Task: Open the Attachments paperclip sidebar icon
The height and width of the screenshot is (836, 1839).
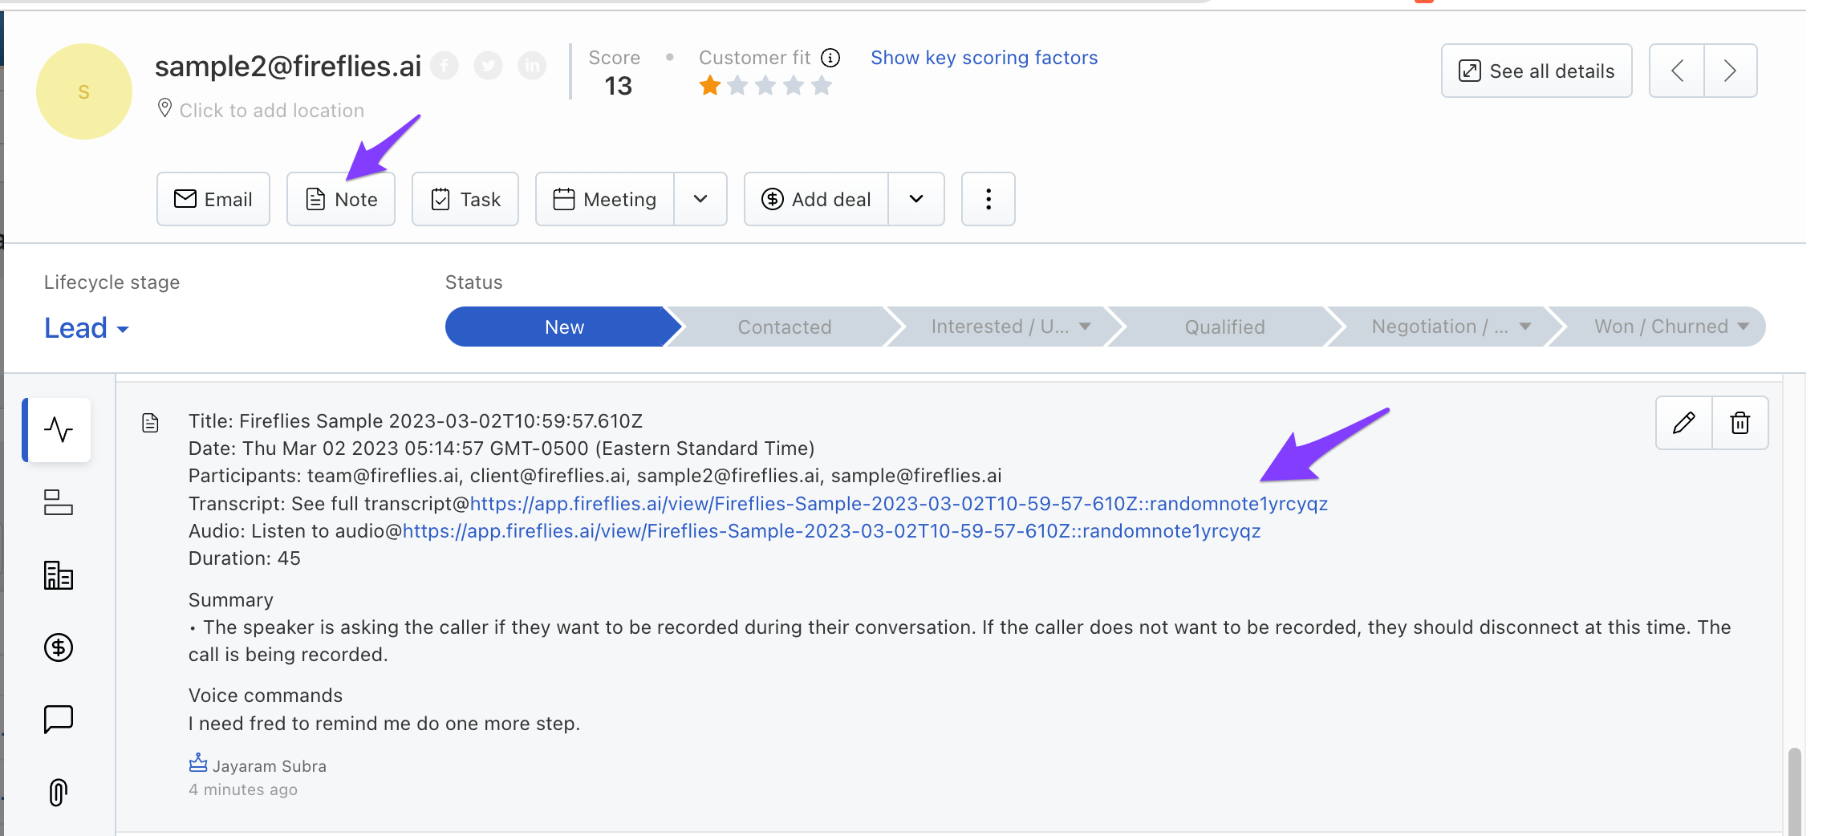Action: (x=58, y=793)
